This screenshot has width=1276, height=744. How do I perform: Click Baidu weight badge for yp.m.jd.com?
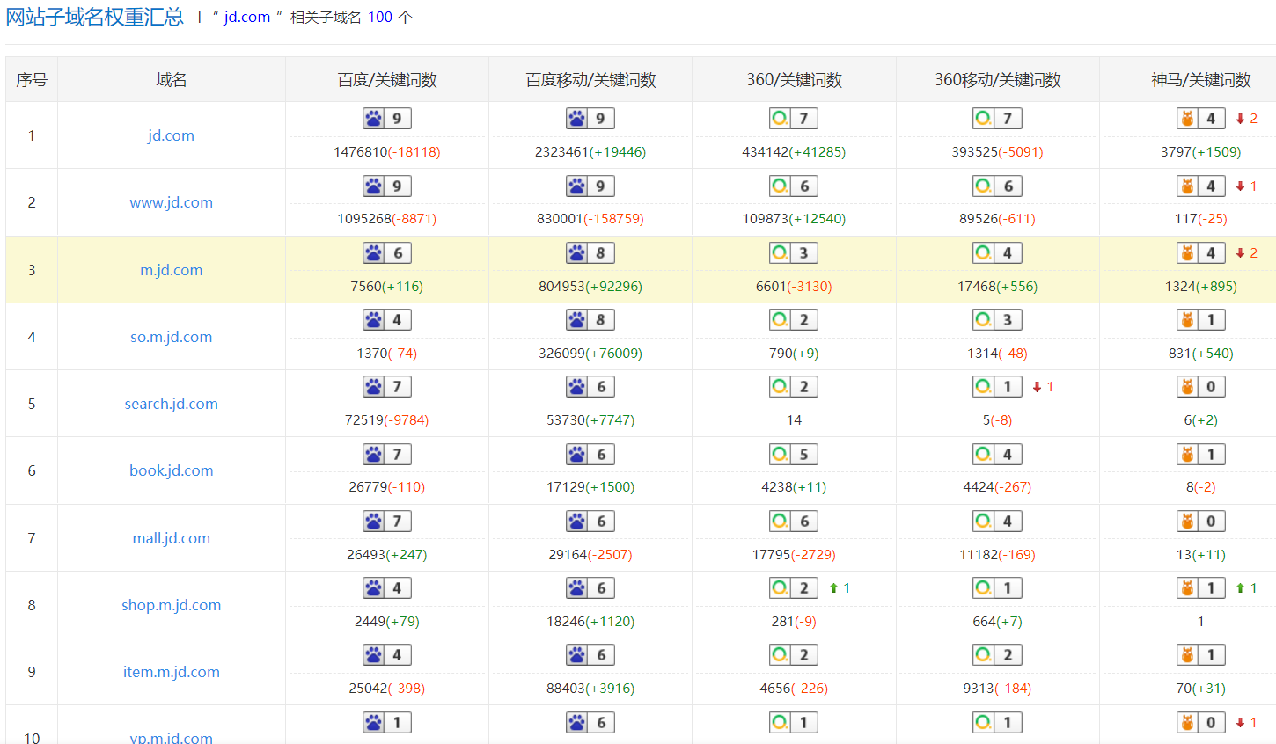coord(387,723)
